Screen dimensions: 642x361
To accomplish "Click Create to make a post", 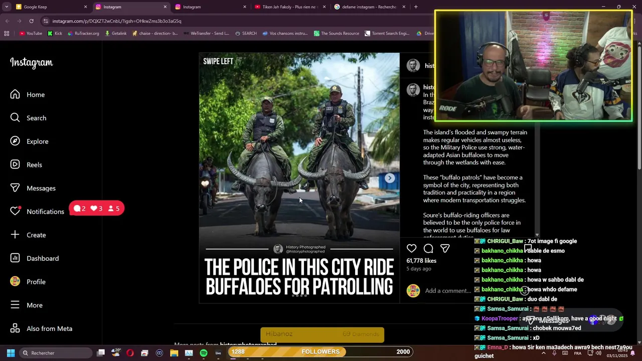I will coord(28,235).
